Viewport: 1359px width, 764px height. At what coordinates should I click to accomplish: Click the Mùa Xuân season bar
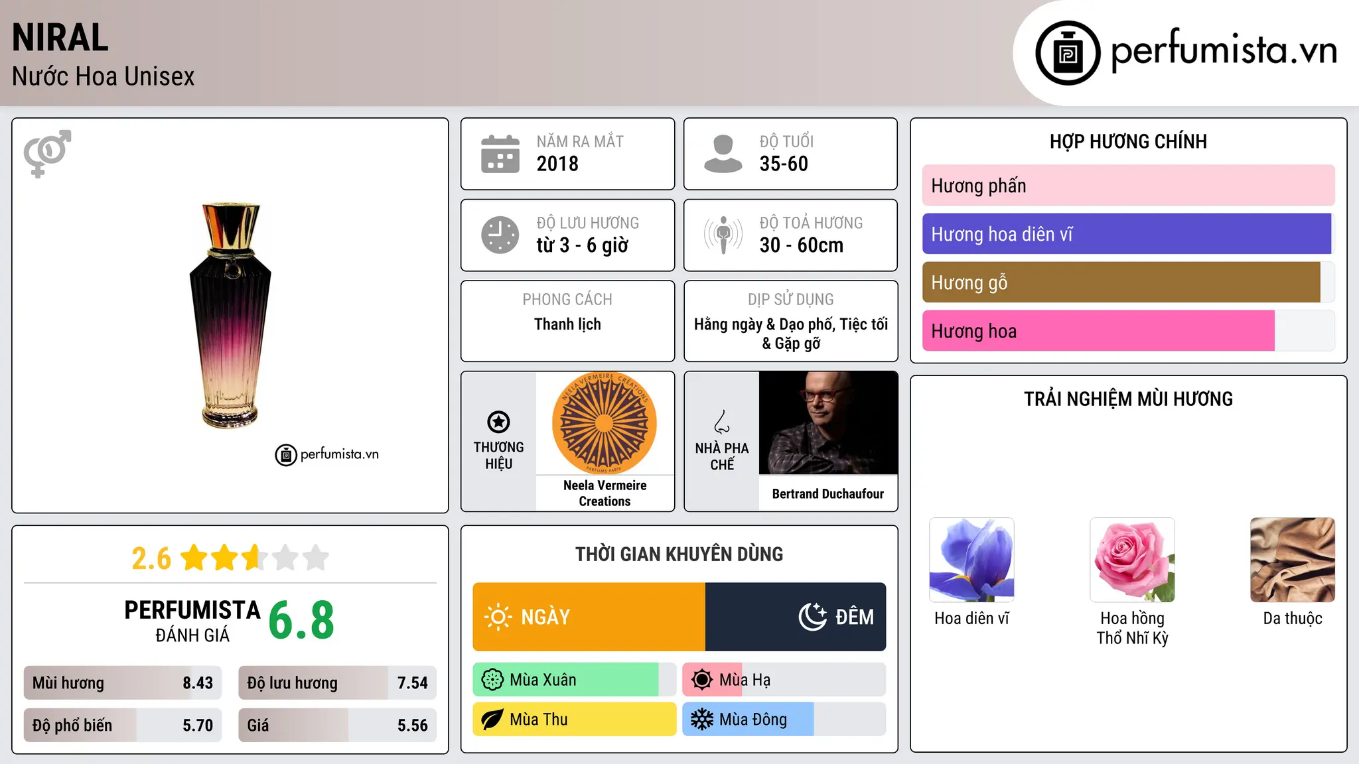(x=575, y=680)
